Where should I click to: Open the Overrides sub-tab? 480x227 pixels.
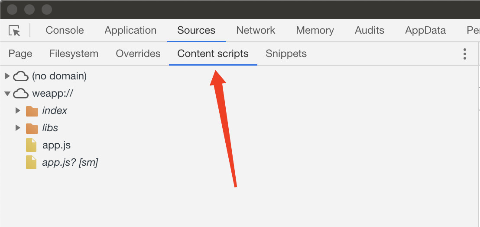point(138,54)
